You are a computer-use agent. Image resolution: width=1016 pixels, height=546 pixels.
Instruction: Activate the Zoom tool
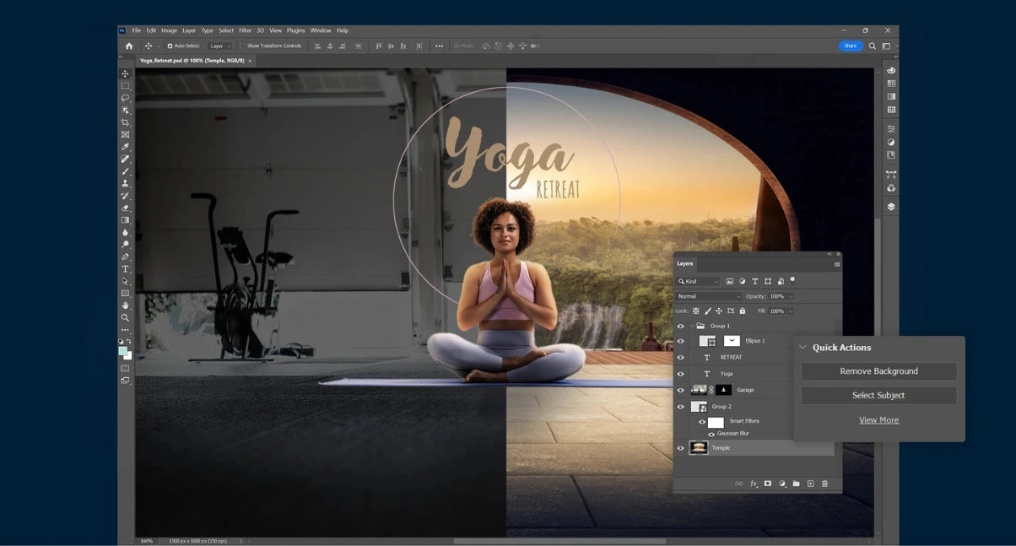click(x=126, y=317)
